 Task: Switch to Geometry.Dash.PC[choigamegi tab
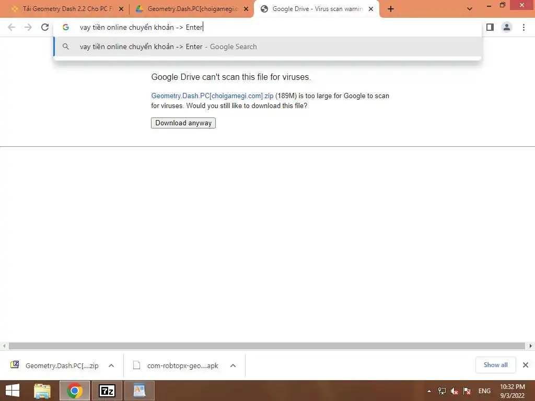click(x=192, y=9)
